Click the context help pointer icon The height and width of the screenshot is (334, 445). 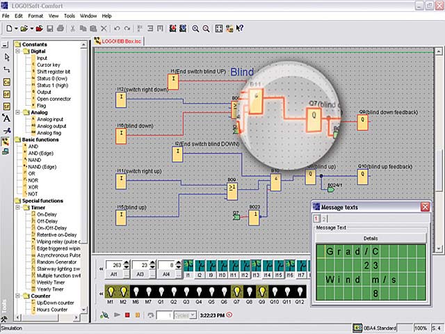(239, 29)
